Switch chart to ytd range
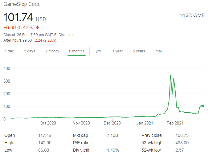The height and width of the screenshot is (155, 208). point(98,51)
